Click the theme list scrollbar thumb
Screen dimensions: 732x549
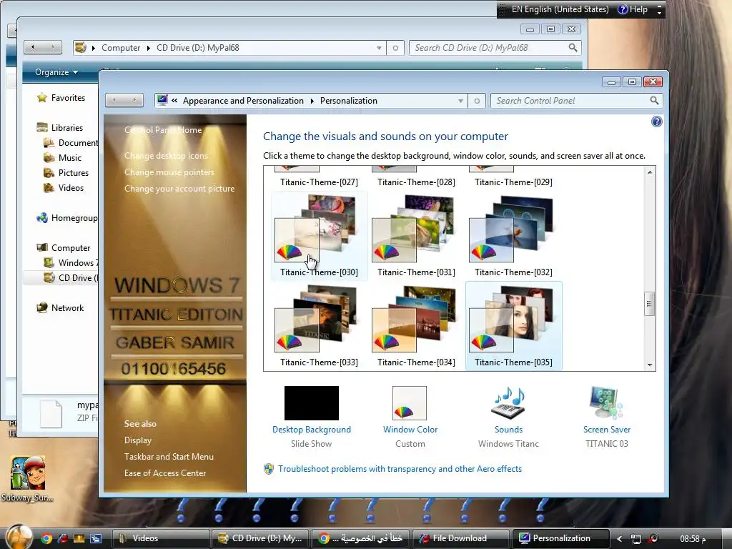pyautogui.click(x=649, y=304)
